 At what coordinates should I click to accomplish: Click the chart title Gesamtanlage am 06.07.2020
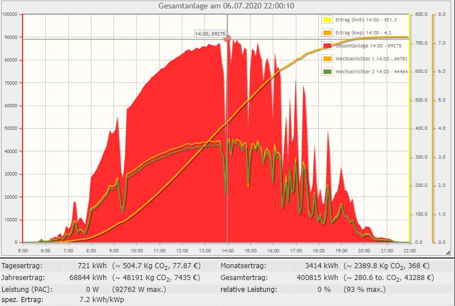click(228, 6)
